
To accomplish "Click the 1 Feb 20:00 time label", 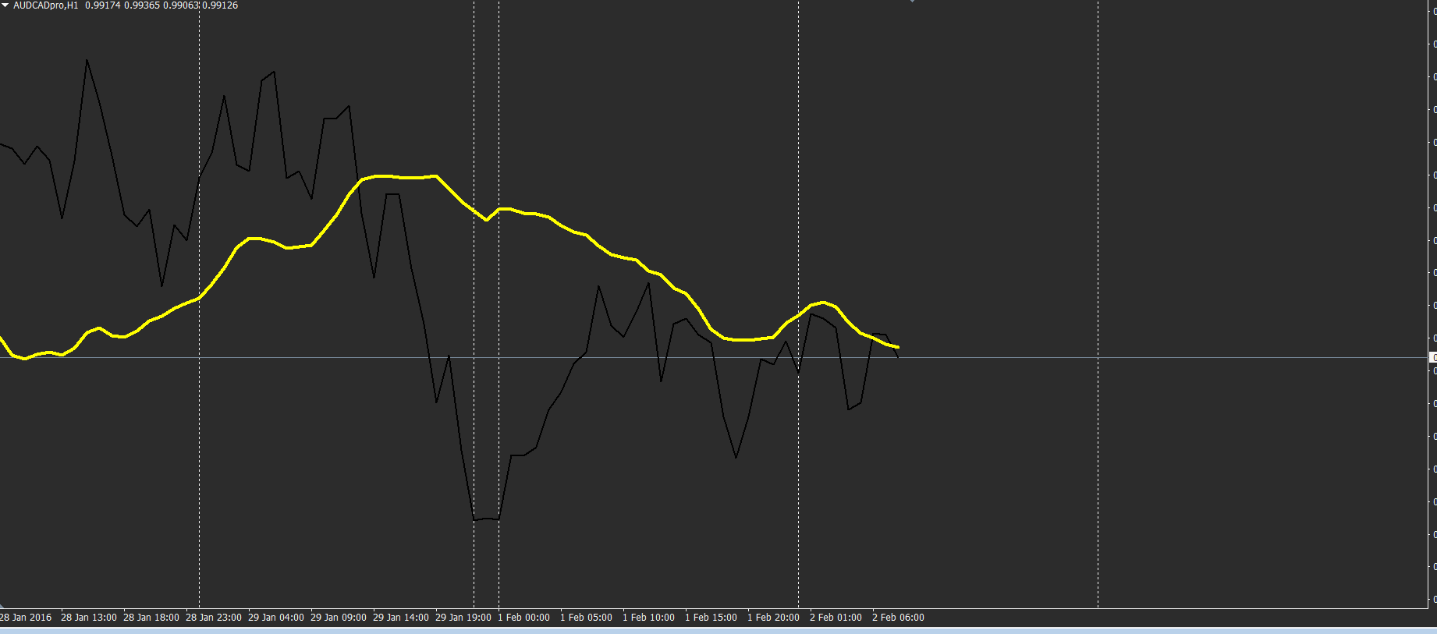I will pos(774,618).
